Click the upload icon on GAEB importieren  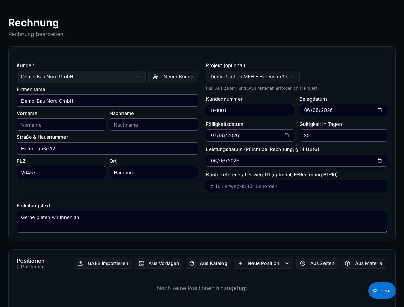[x=80, y=263]
